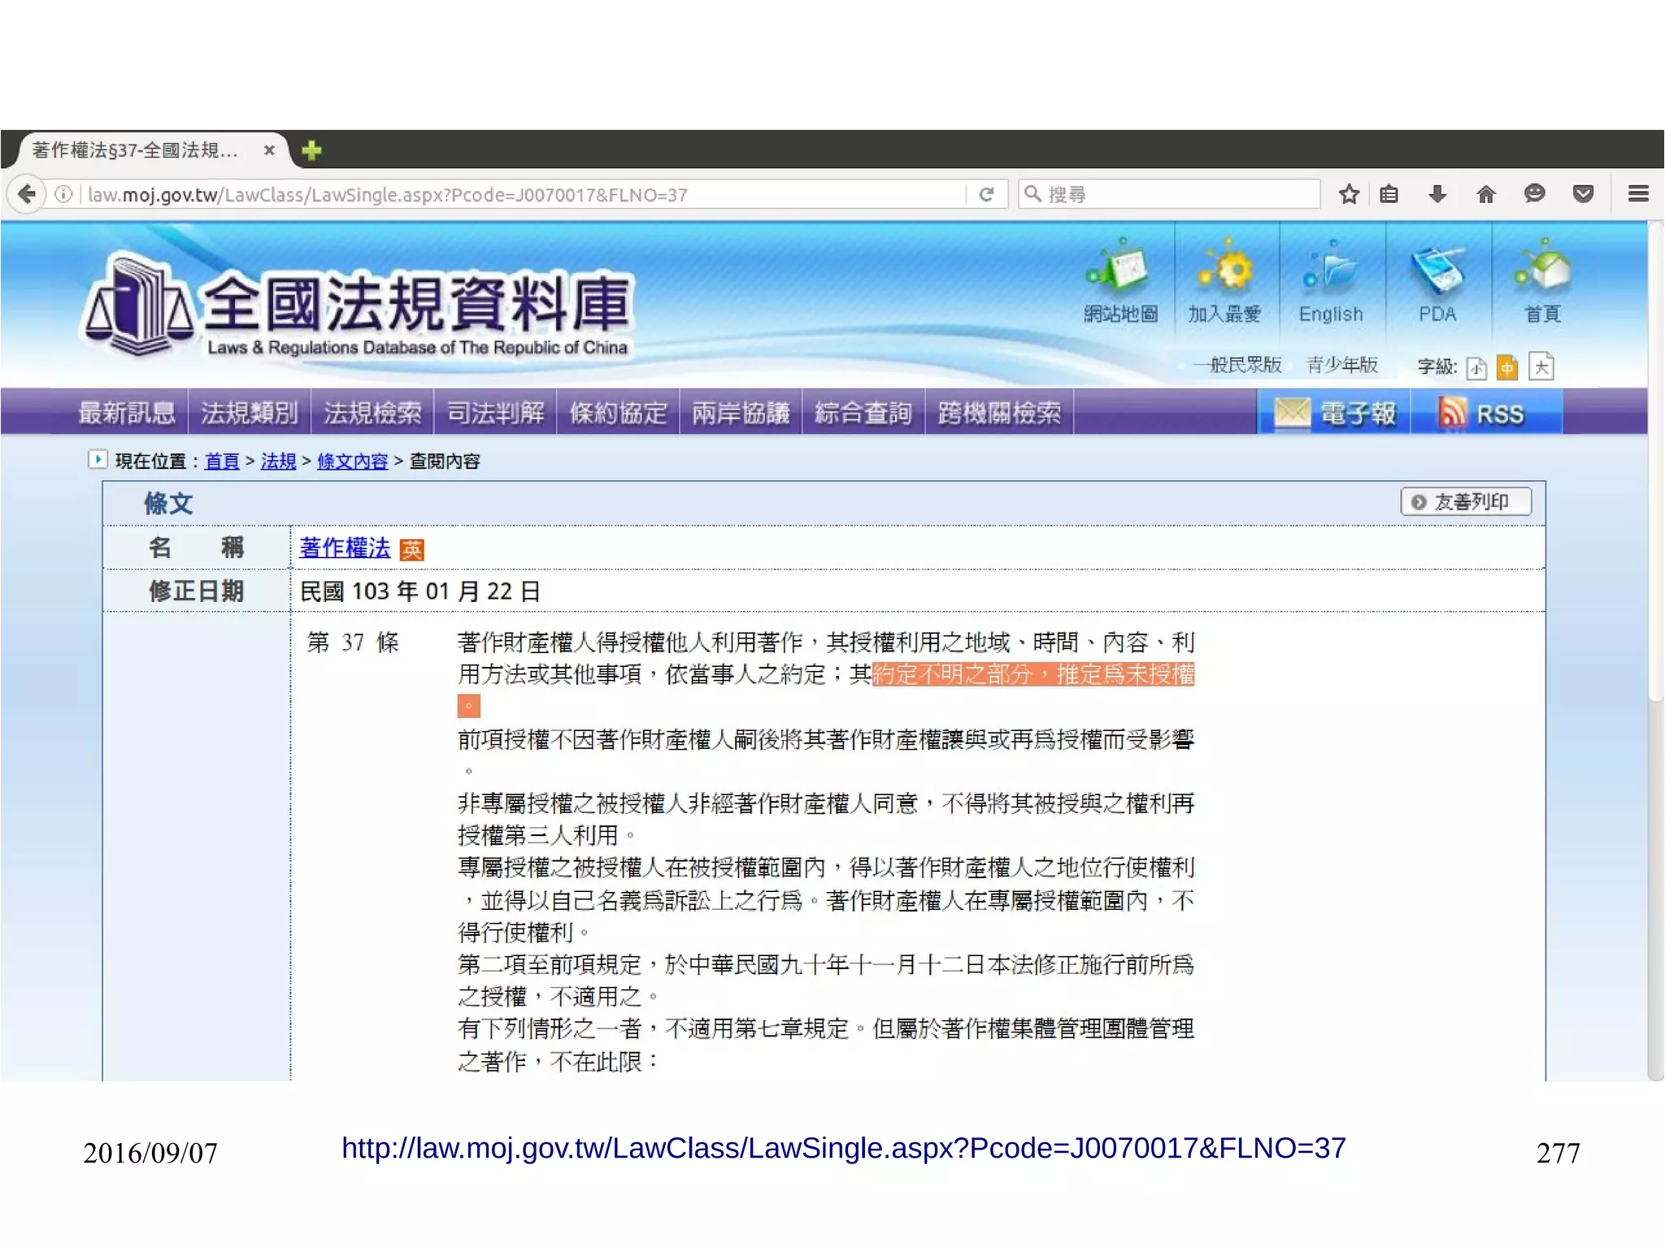
Task: Open the 跨機關檢索 menu
Action: 999,413
